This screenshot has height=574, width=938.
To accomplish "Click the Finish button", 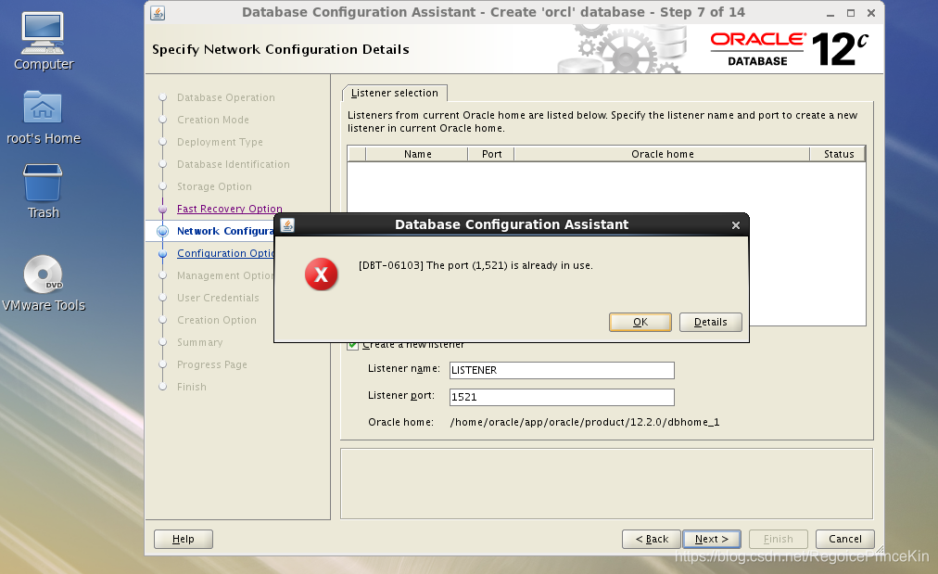I will [779, 539].
